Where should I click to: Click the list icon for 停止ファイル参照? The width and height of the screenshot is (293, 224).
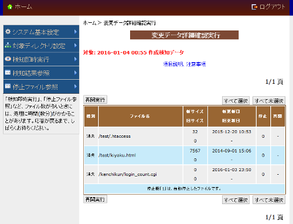click(8, 86)
